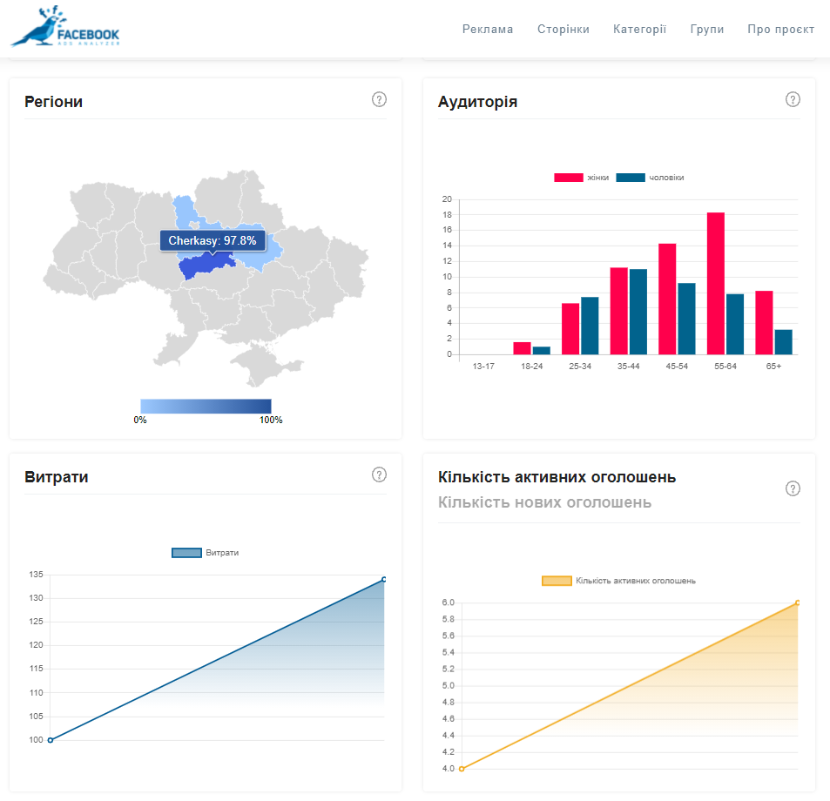The image size is (830, 801).
Task: Go to the Групи page
Action: coord(706,29)
